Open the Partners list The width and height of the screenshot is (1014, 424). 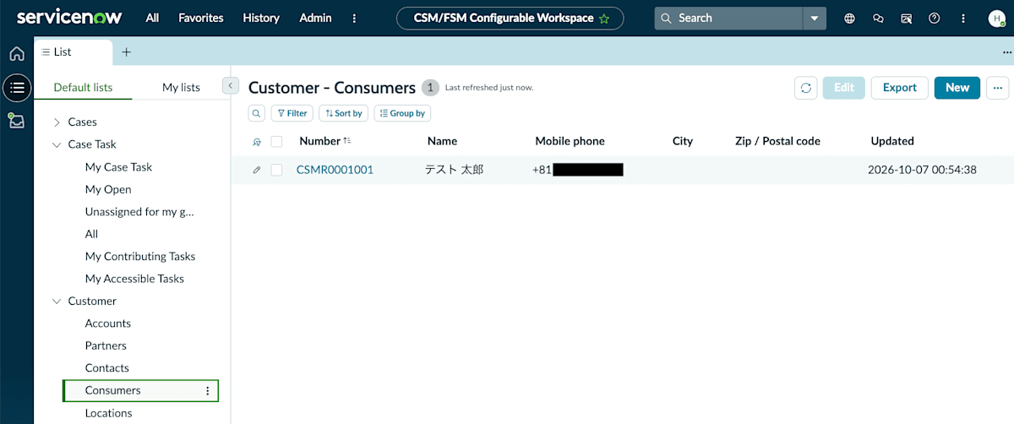point(106,345)
